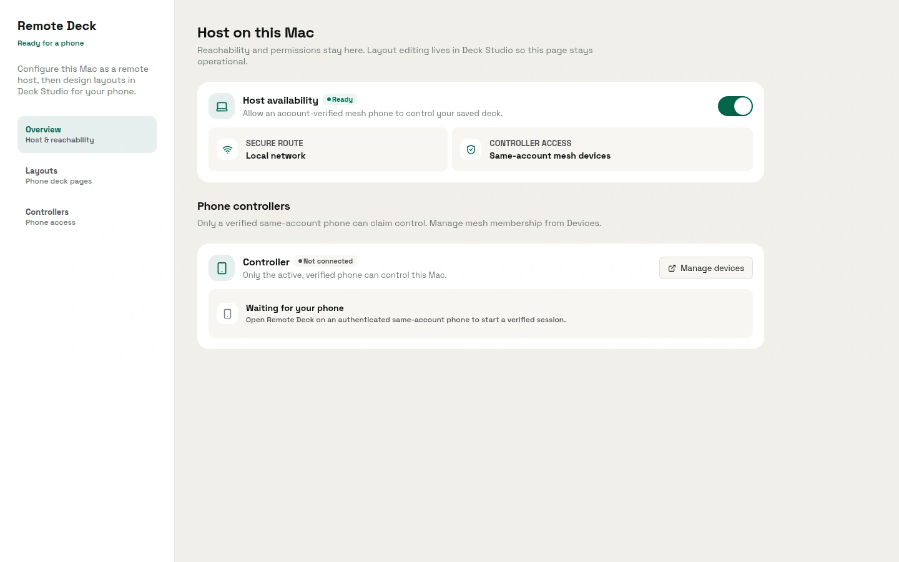This screenshot has width=899, height=562.
Task: Click the Controller label
Action: [266, 262]
